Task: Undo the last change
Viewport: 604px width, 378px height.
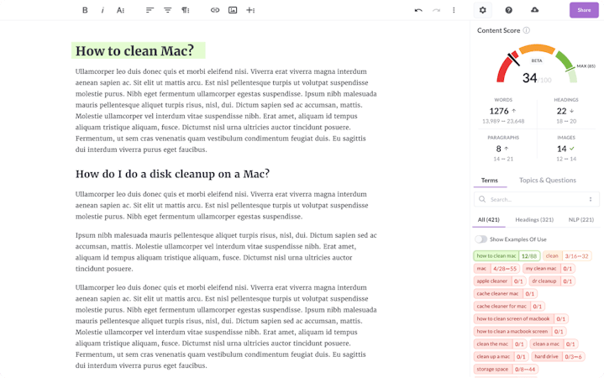Action: tap(418, 10)
